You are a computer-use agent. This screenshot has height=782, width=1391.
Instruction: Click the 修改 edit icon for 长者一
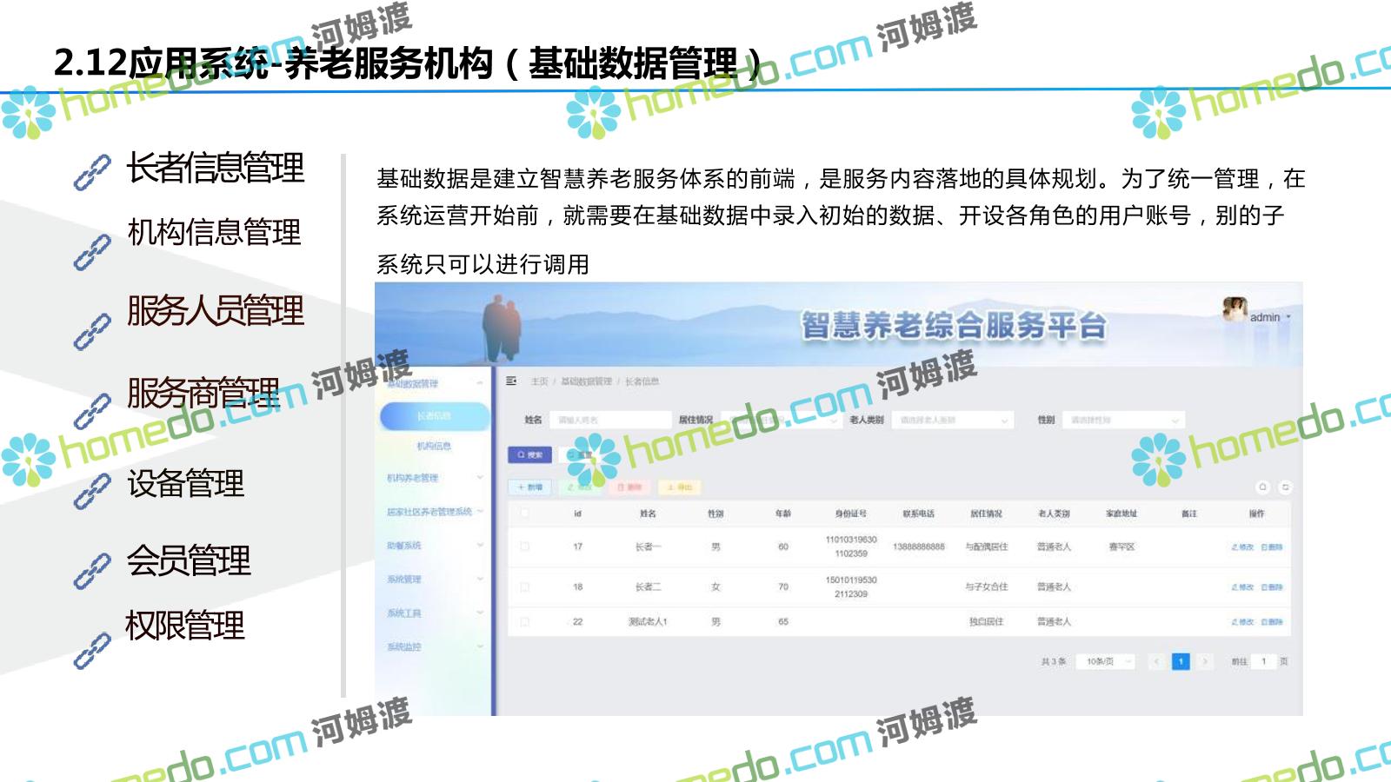pyautogui.click(x=1242, y=547)
